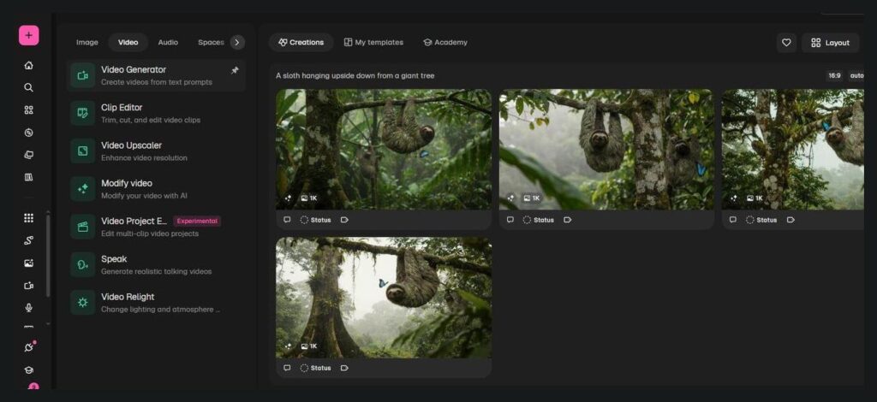Click 1K badge on second sloth image
877x402 pixels.
[531, 198]
